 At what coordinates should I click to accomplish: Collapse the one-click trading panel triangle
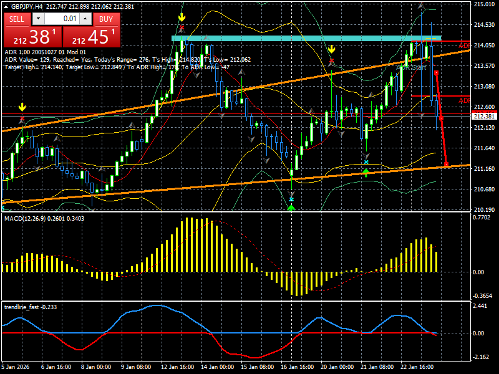pyautogui.click(x=6, y=6)
